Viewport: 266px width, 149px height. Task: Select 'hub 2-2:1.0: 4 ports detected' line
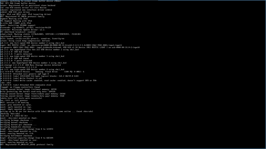click(x=16, y=54)
